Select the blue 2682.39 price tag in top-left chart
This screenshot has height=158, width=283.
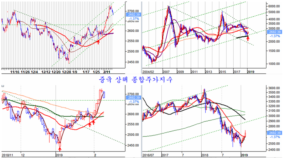tap(133, 14)
